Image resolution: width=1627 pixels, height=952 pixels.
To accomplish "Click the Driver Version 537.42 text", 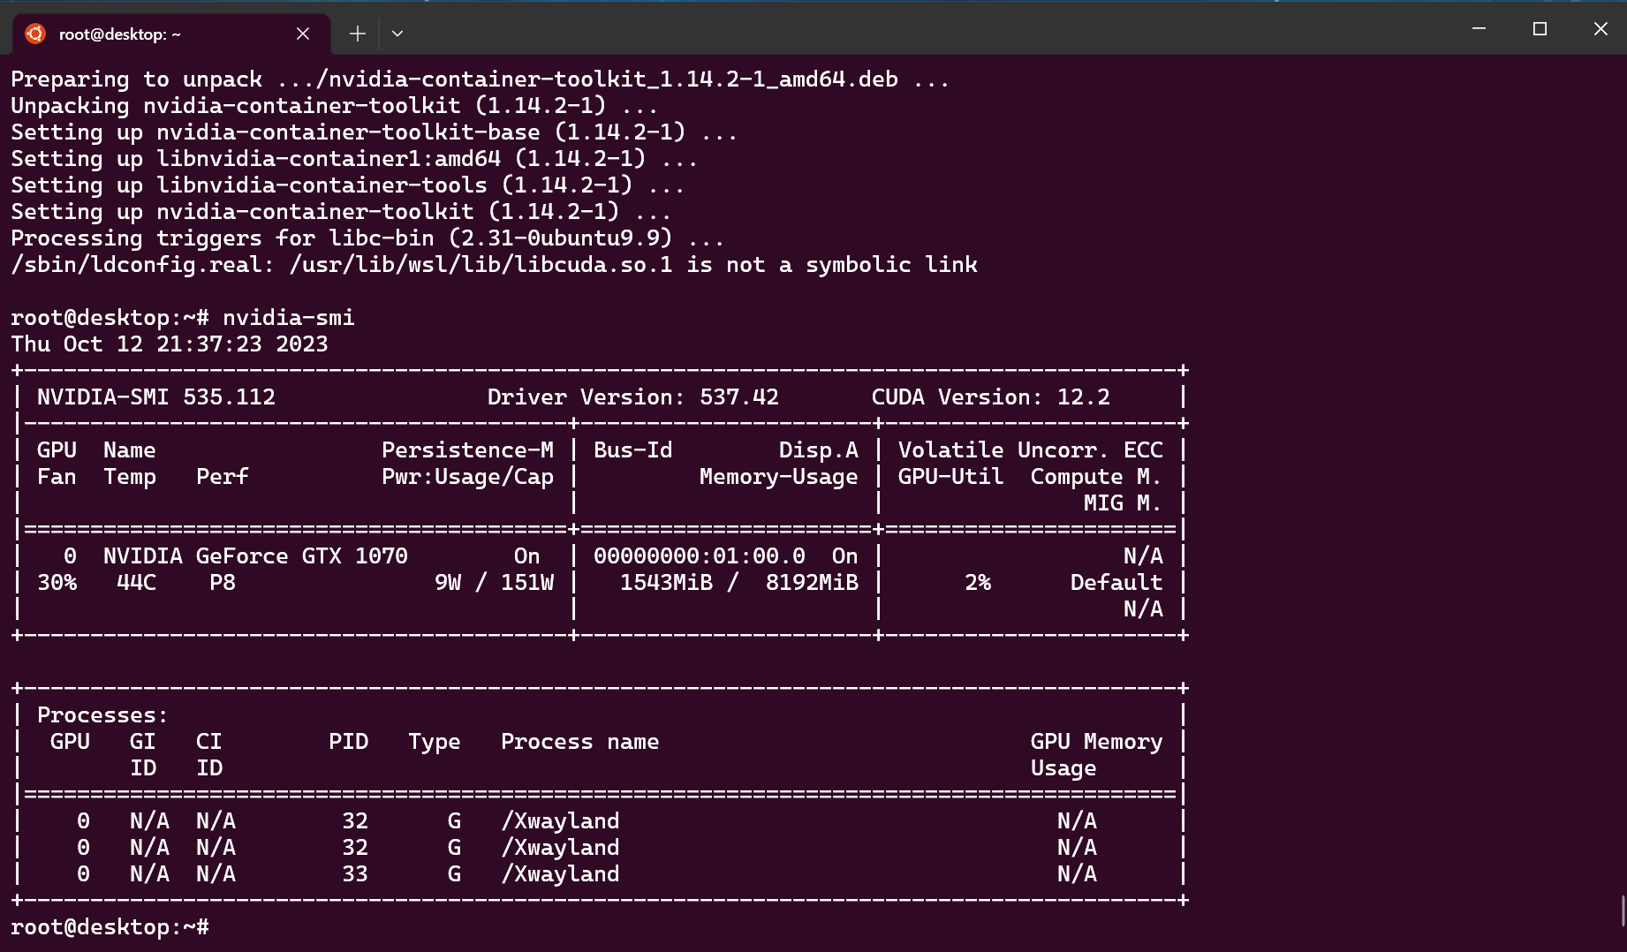I will tap(633, 397).
